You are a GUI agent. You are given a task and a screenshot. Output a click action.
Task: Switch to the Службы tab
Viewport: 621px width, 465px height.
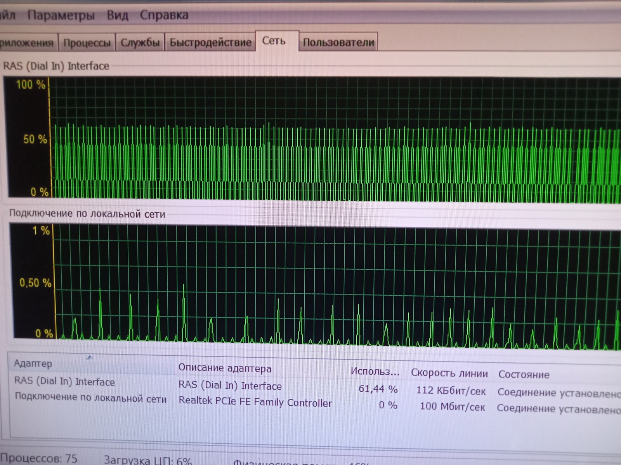(140, 42)
